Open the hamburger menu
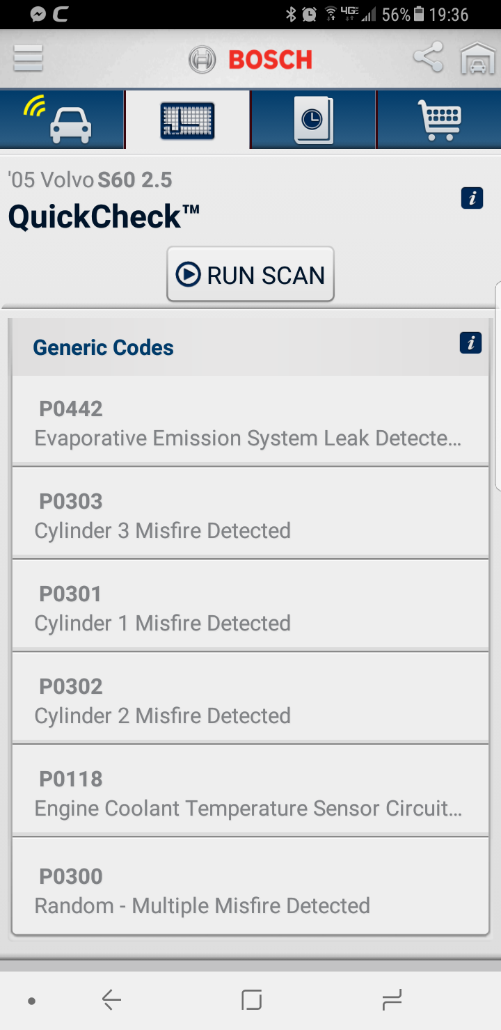This screenshot has width=501, height=1030. tap(29, 58)
